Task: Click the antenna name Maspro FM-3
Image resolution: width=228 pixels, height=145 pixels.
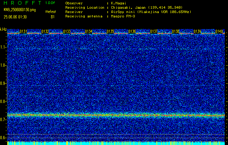Action: [123, 16]
